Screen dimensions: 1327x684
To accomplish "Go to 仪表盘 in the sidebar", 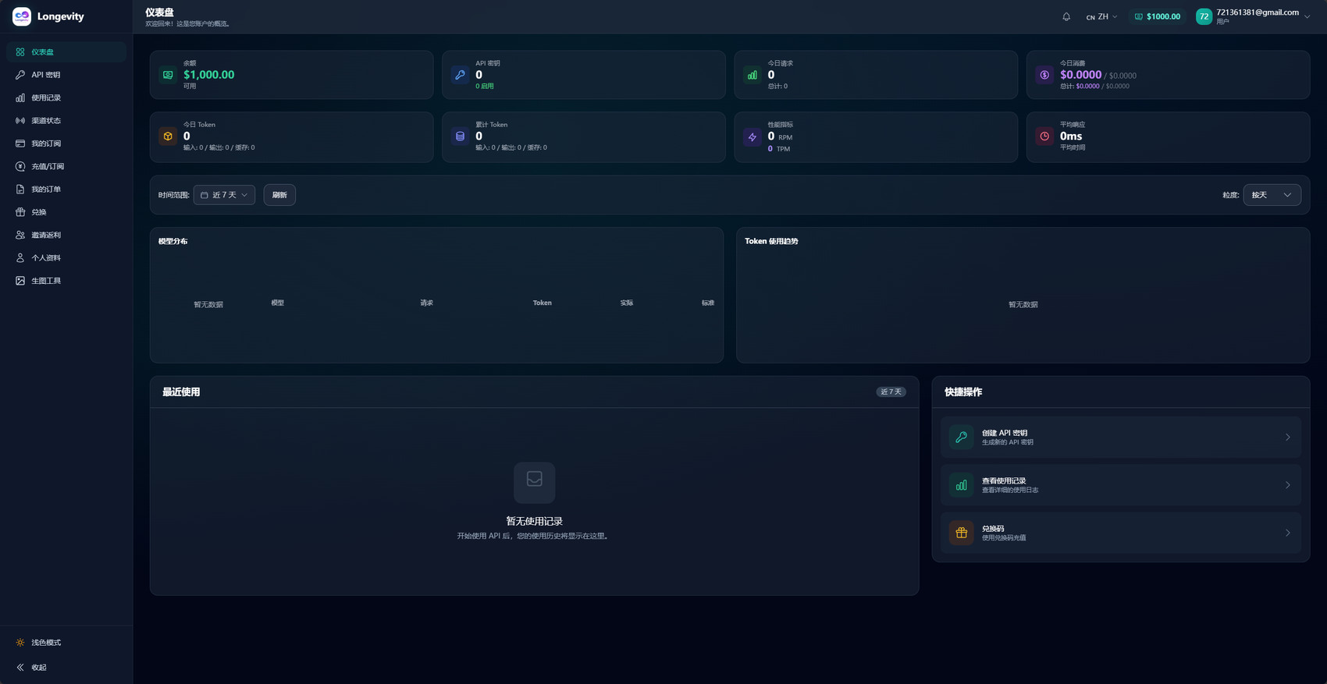I will (x=66, y=52).
